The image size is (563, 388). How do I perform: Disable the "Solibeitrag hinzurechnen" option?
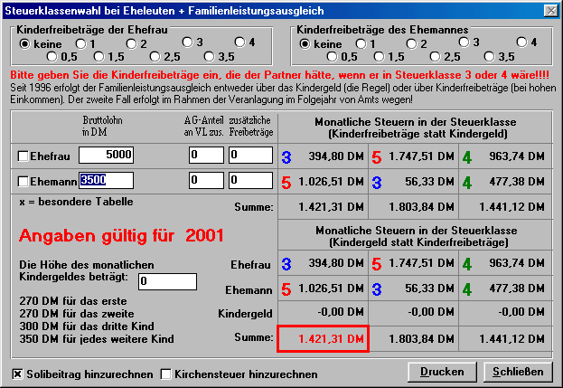tap(17, 374)
